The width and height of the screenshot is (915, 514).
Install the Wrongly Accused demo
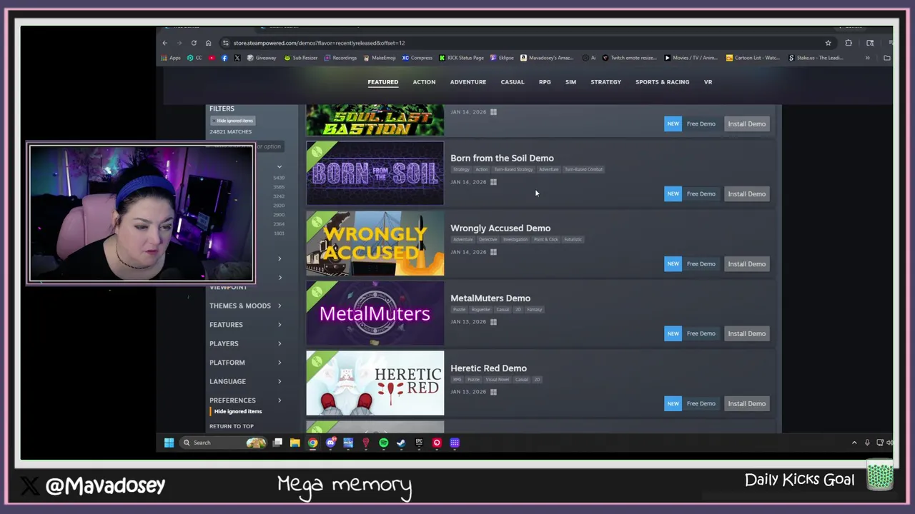746,264
